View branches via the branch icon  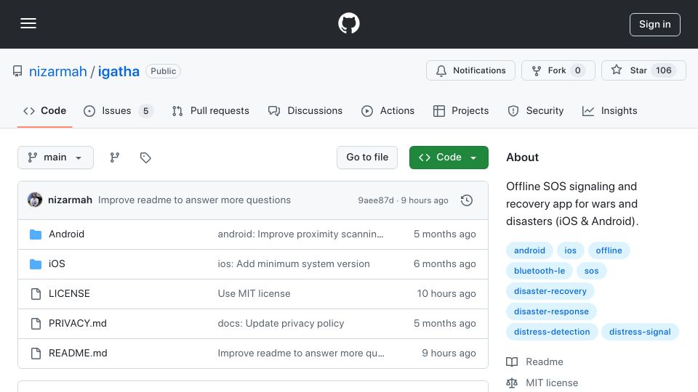(x=115, y=158)
